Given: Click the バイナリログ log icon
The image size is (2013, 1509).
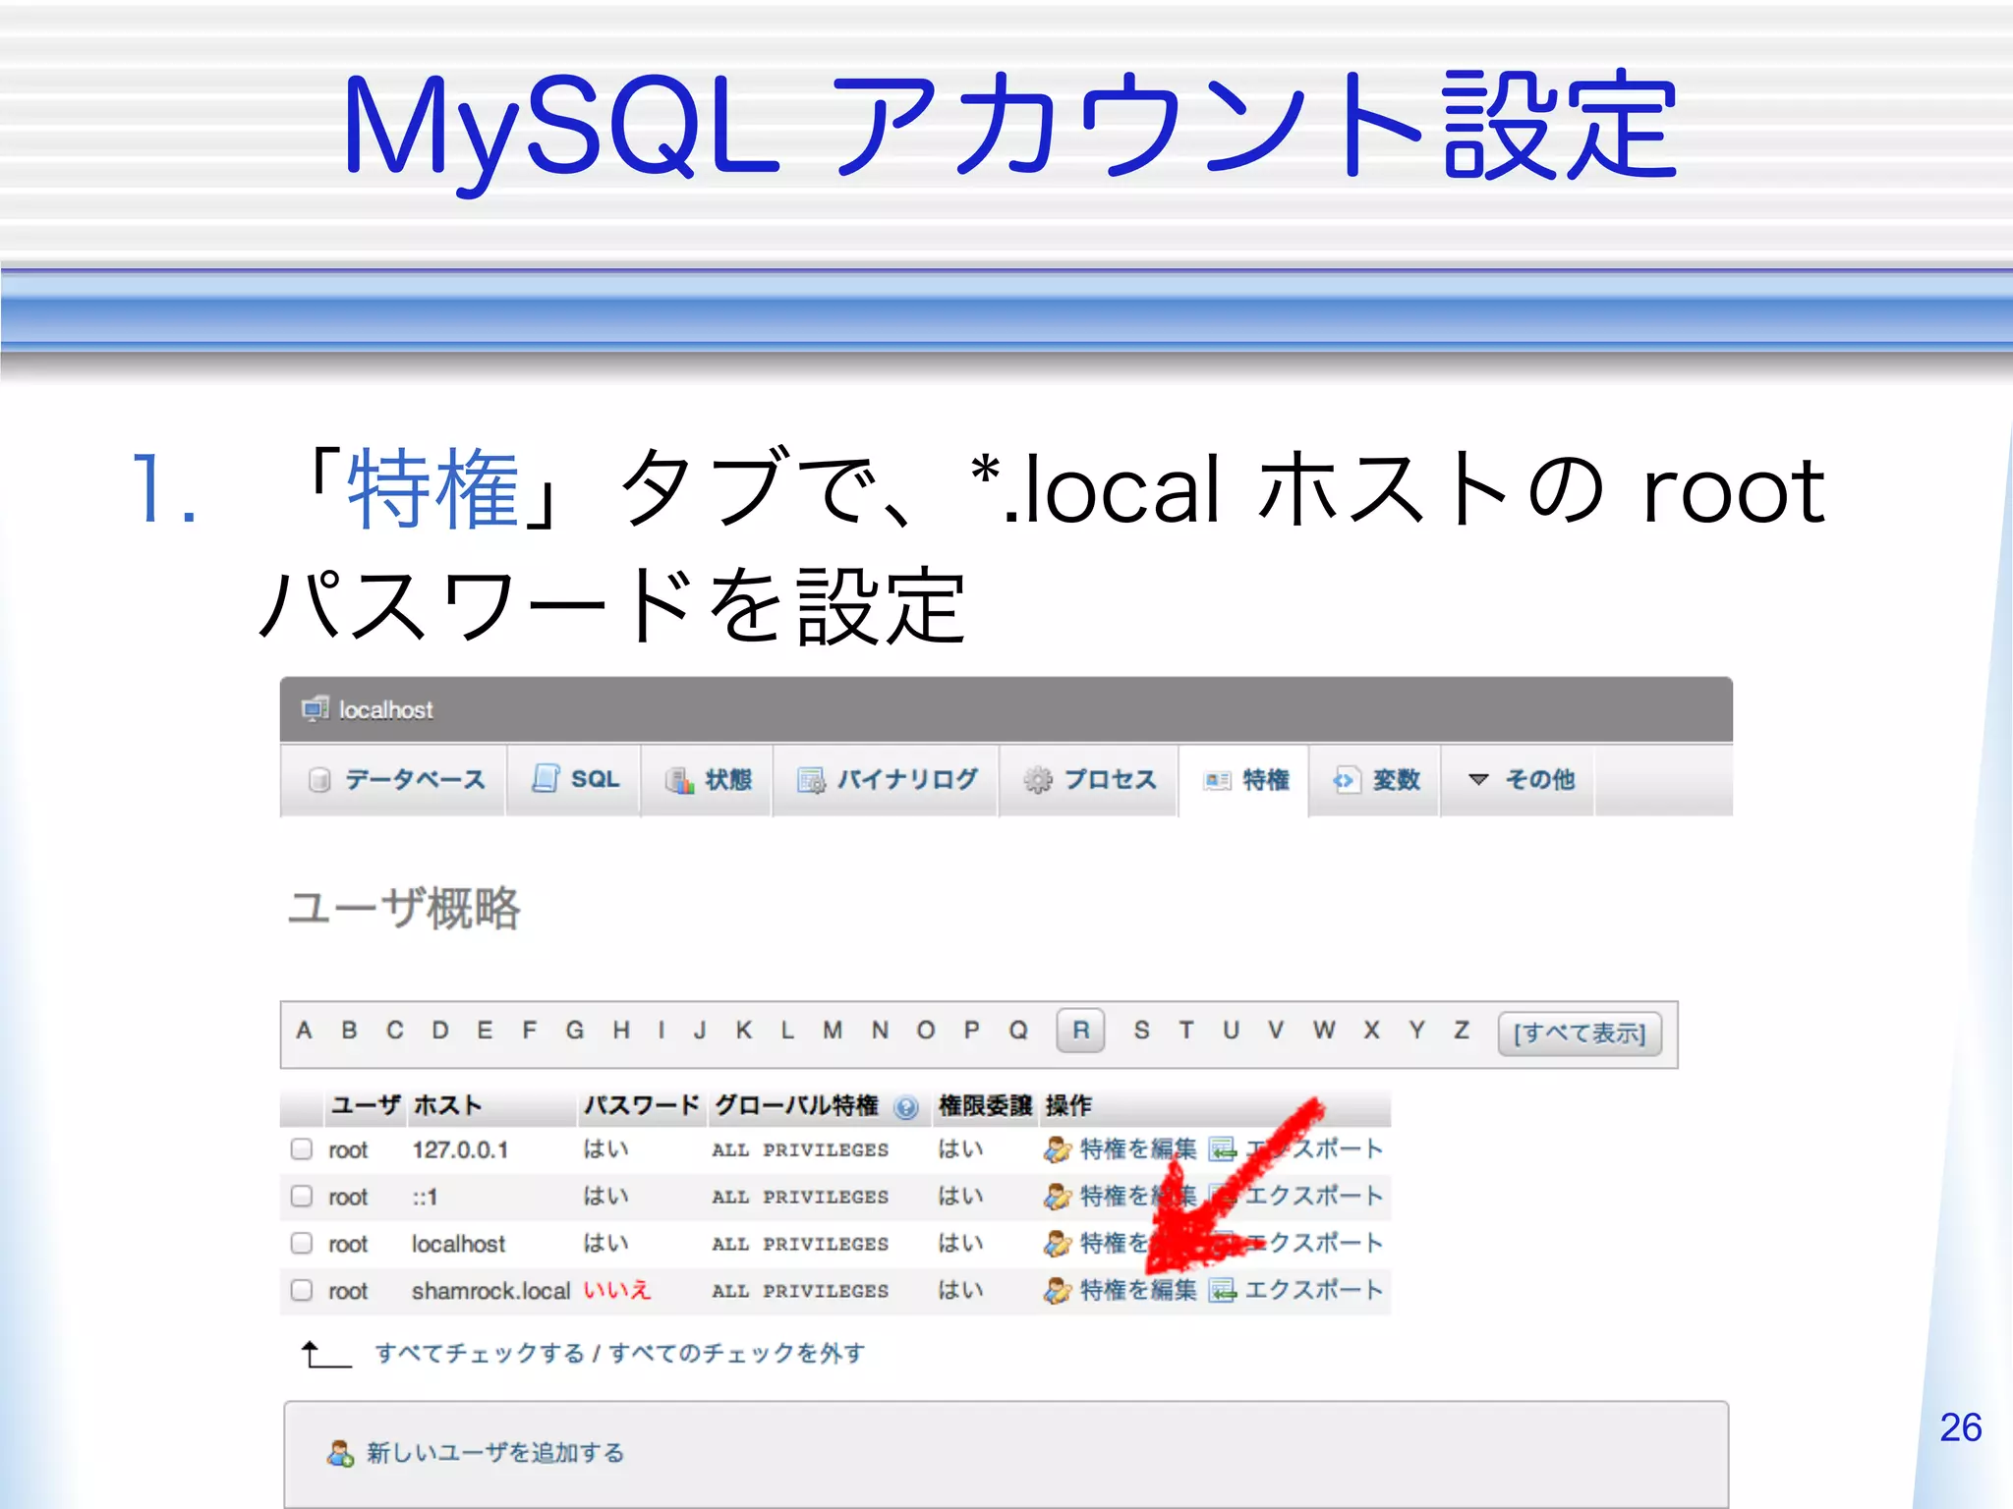Looking at the screenshot, I should [x=811, y=780].
